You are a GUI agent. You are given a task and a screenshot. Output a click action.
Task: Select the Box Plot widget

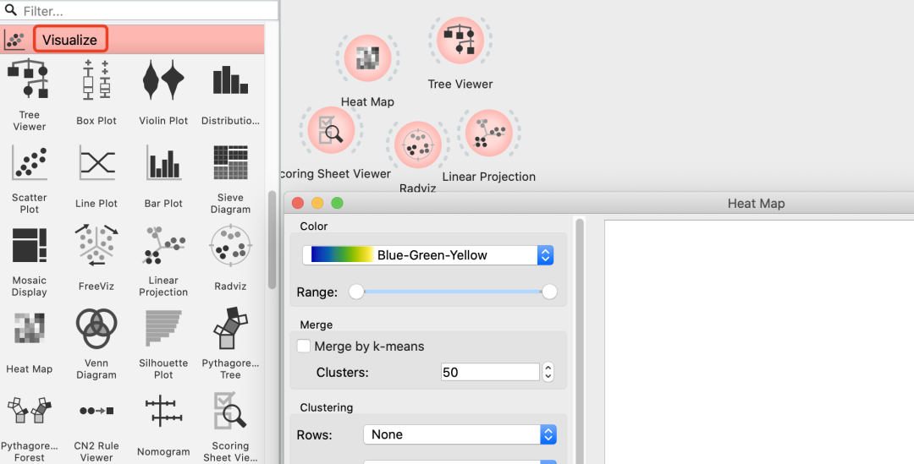coord(96,93)
